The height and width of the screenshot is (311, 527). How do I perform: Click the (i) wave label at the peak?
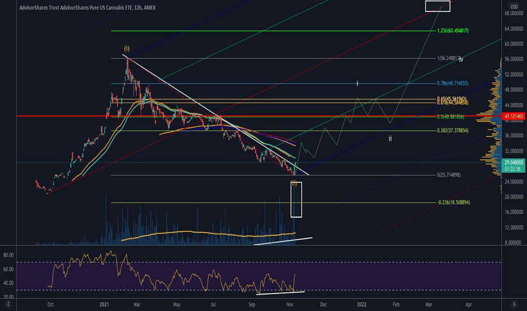[127, 48]
